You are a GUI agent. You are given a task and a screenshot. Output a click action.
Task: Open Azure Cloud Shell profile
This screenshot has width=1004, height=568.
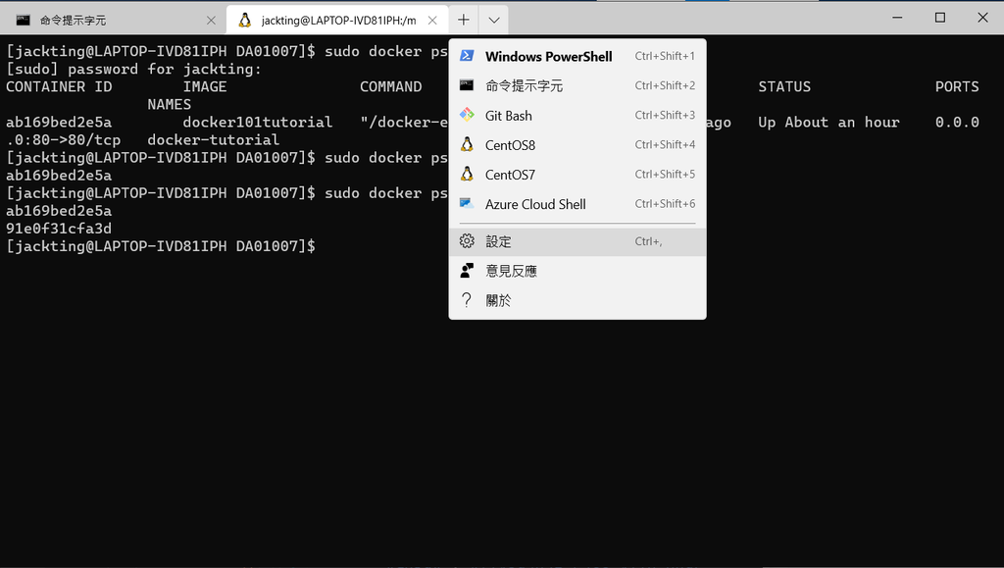(577, 204)
